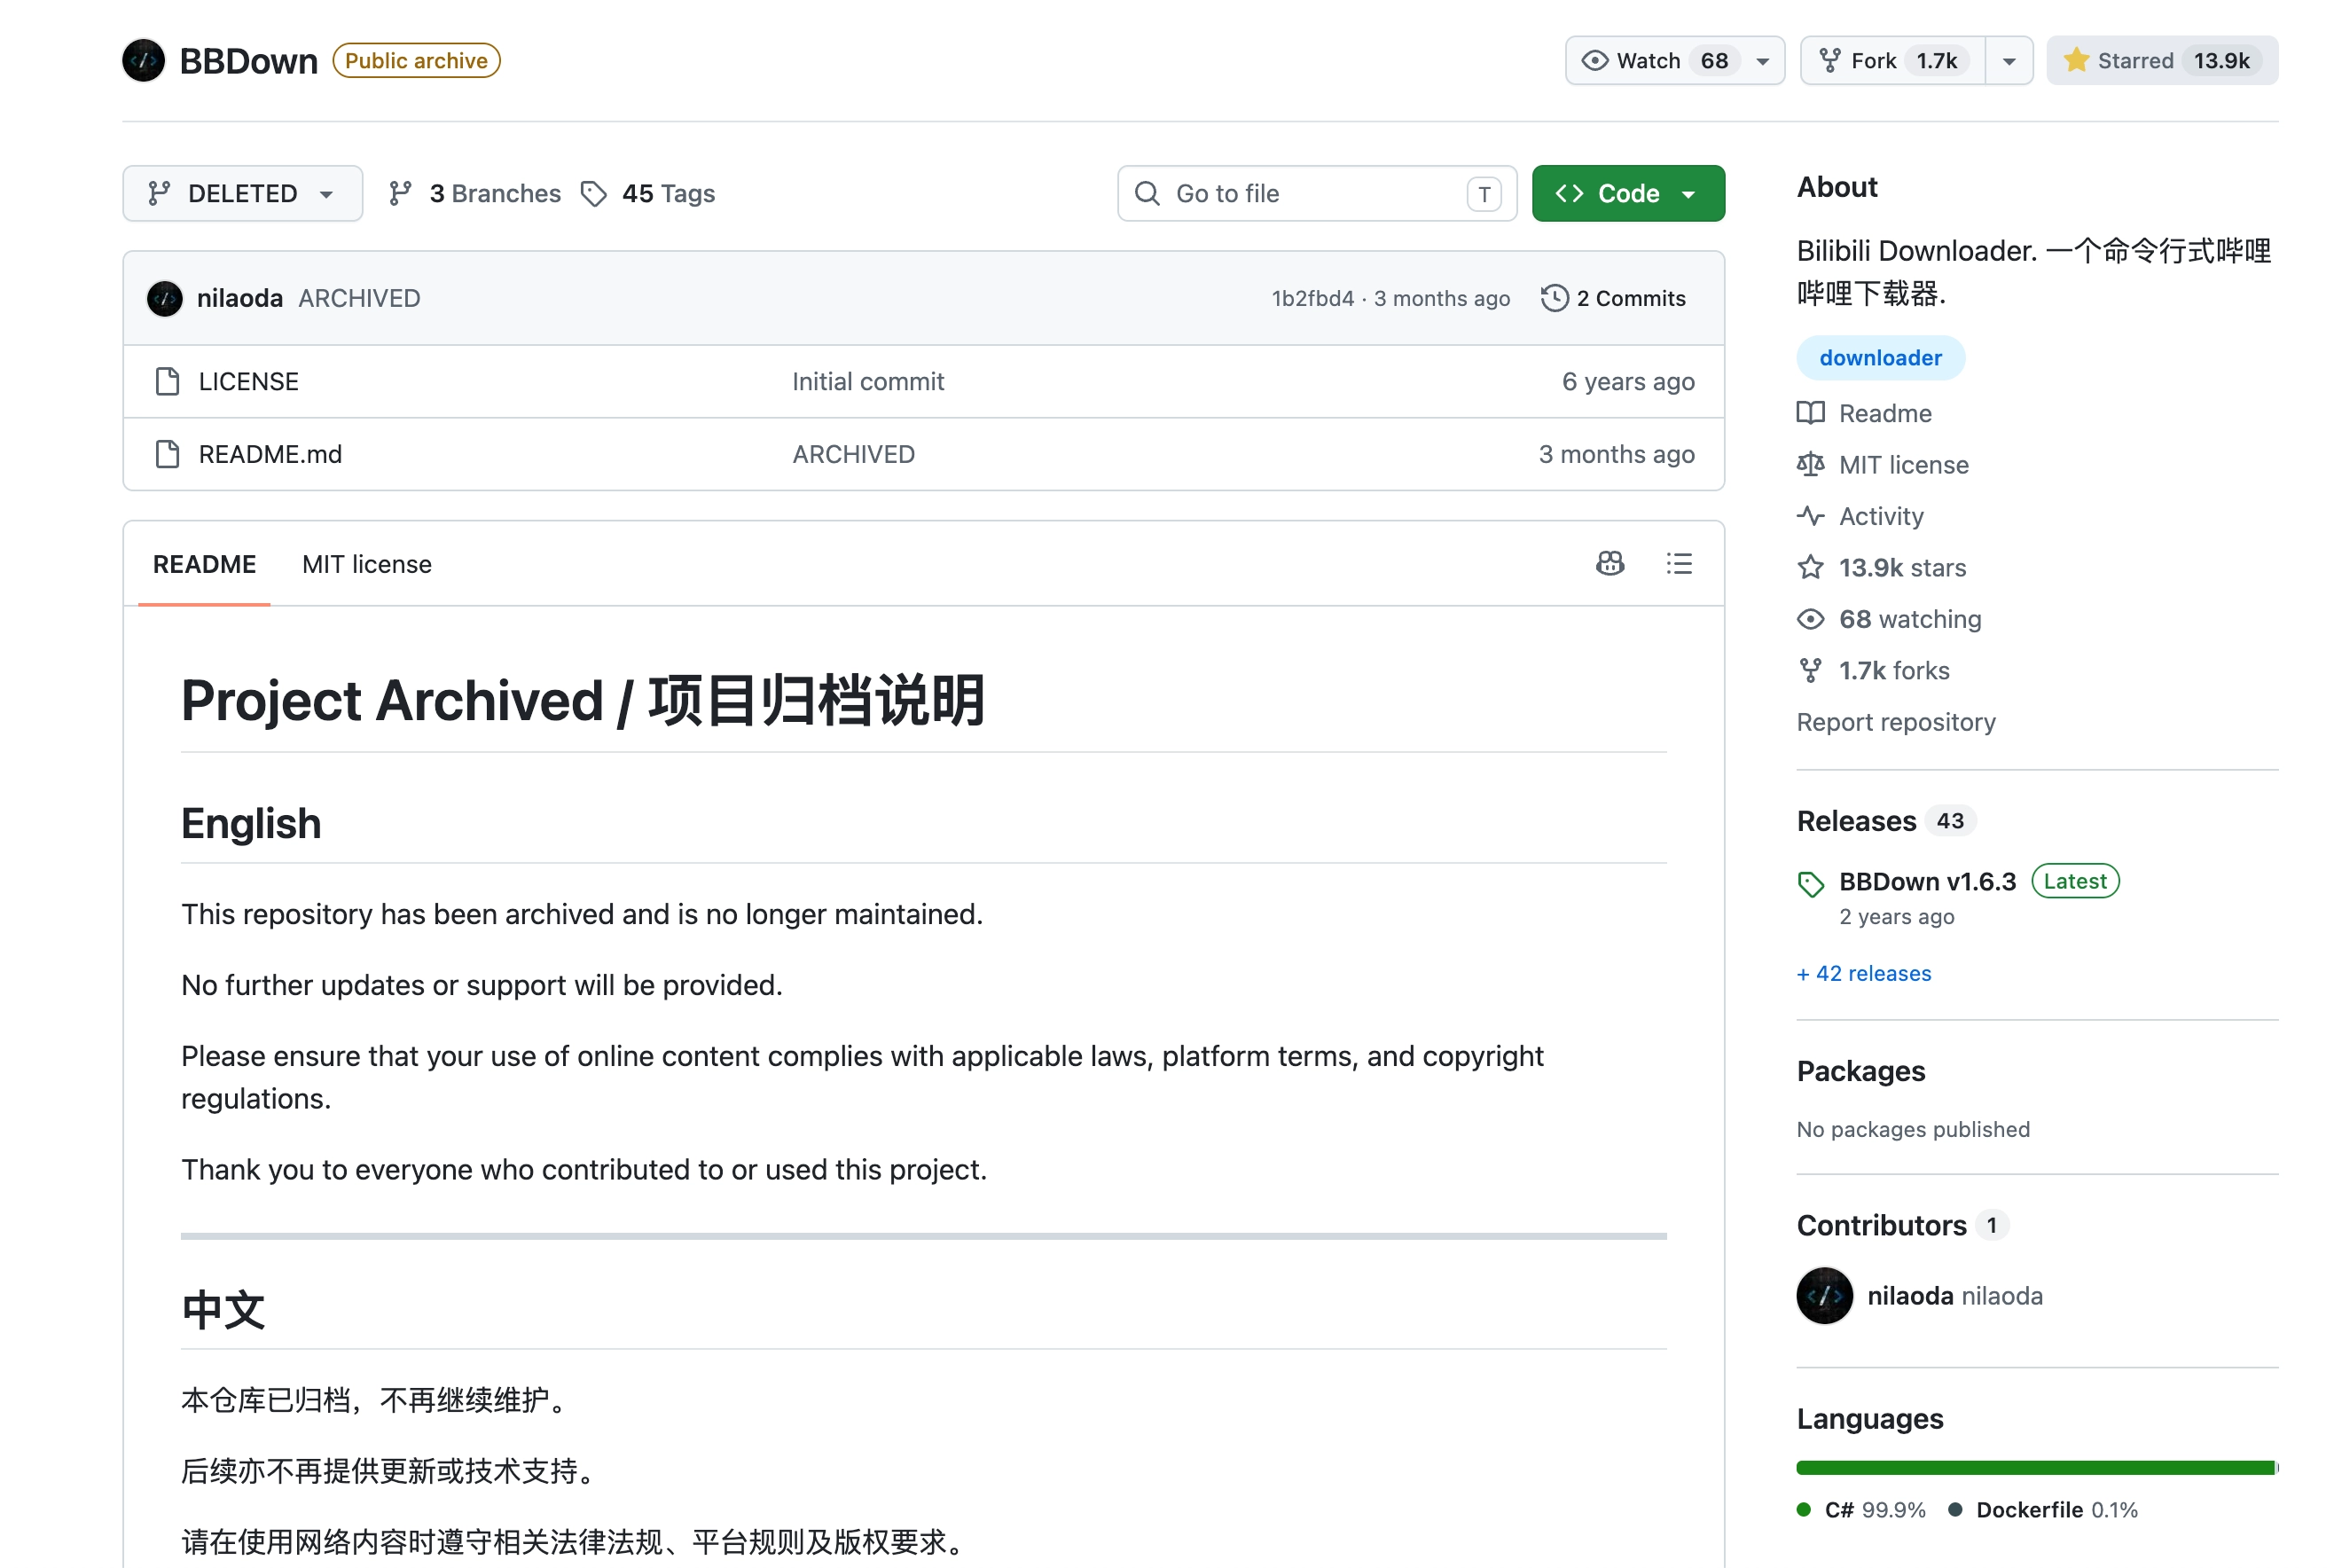Click the fork icon on Fork button

[1829, 61]
